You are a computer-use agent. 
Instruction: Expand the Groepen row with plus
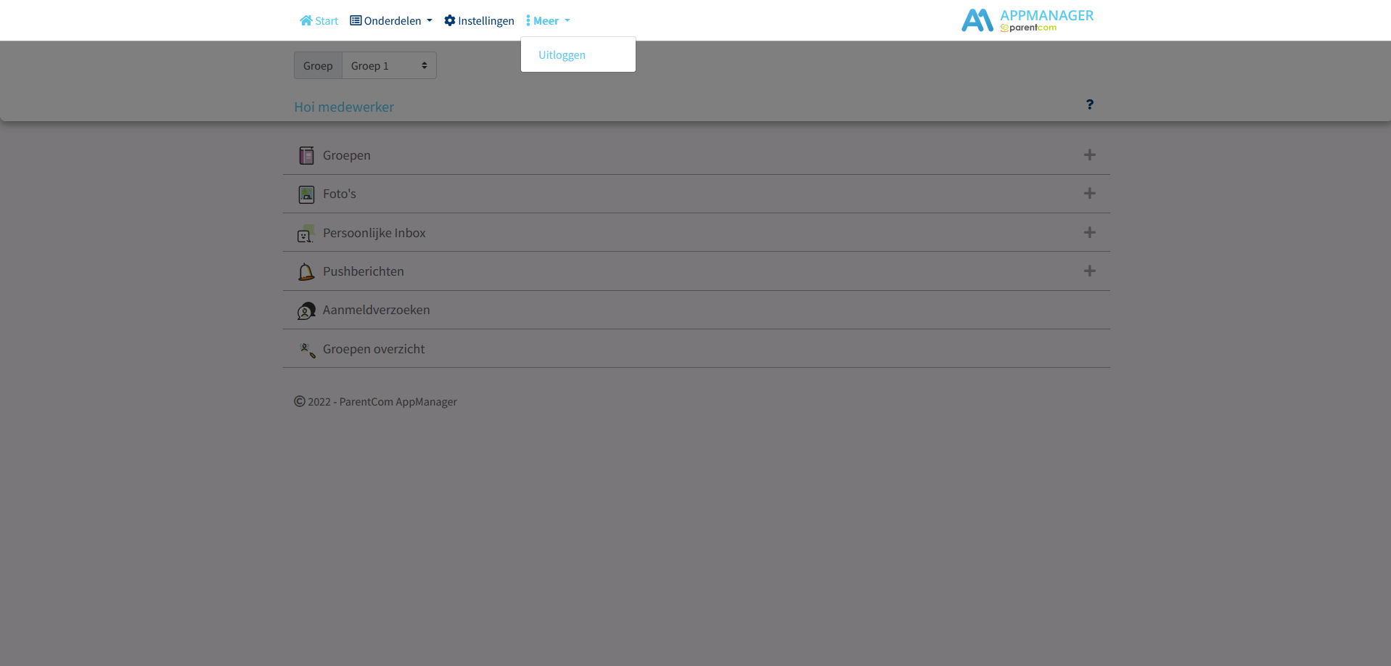point(1089,155)
